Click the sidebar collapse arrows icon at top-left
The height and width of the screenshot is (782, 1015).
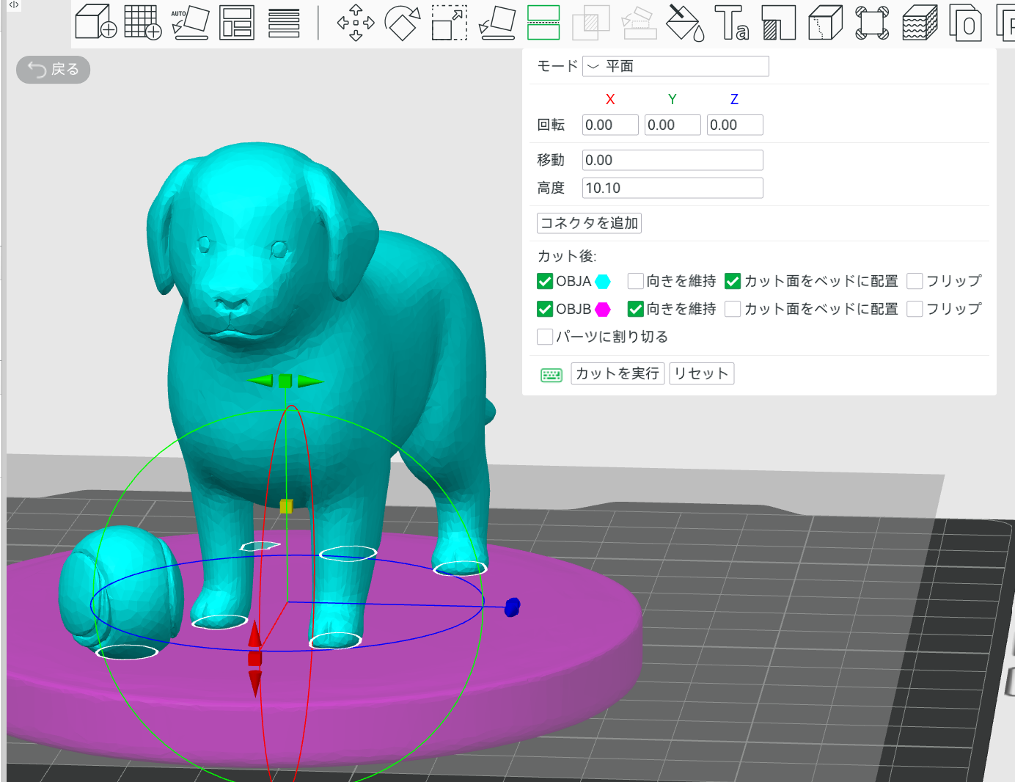(x=14, y=5)
